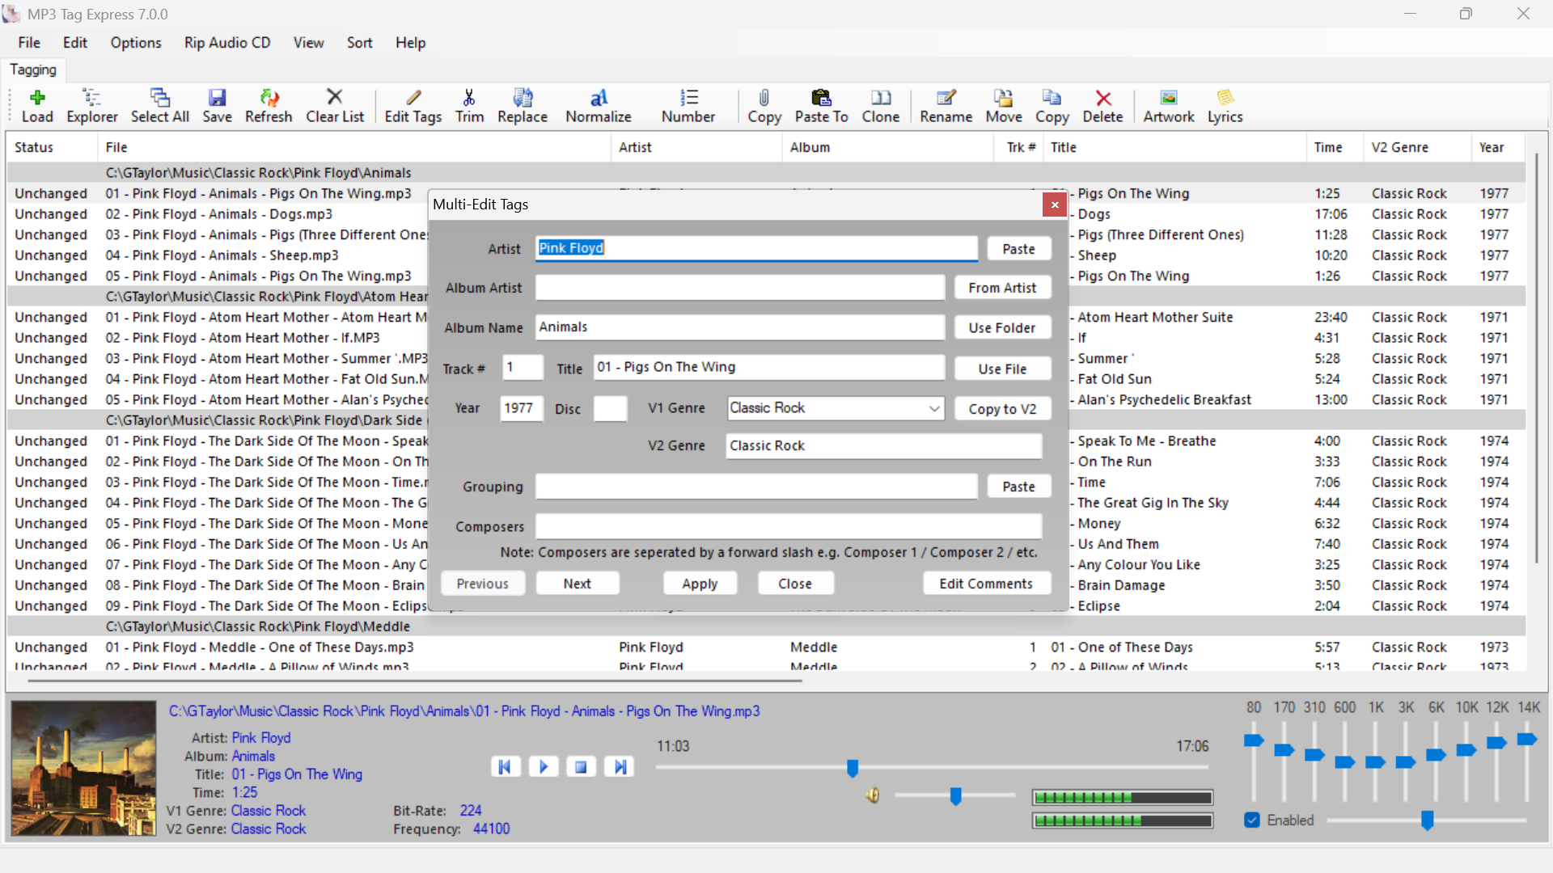The width and height of the screenshot is (1553, 873).
Task: Refresh the file list
Action: [x=269, y=106]
